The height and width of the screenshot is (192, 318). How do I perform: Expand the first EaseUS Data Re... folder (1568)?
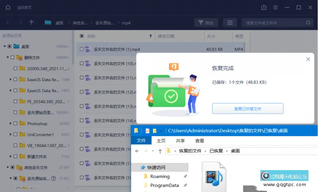coord(11,80)
